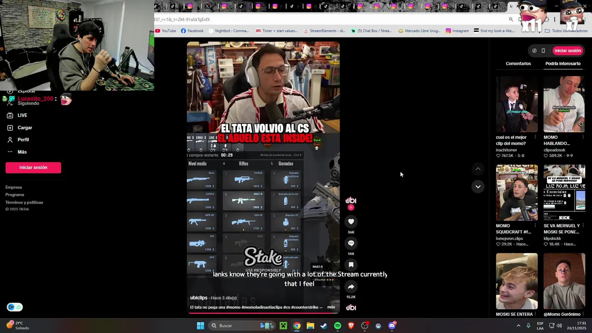Open the Windows Start menu
Image resolution: width=592 pixels, height=333 pixels.
click(200, 326)
